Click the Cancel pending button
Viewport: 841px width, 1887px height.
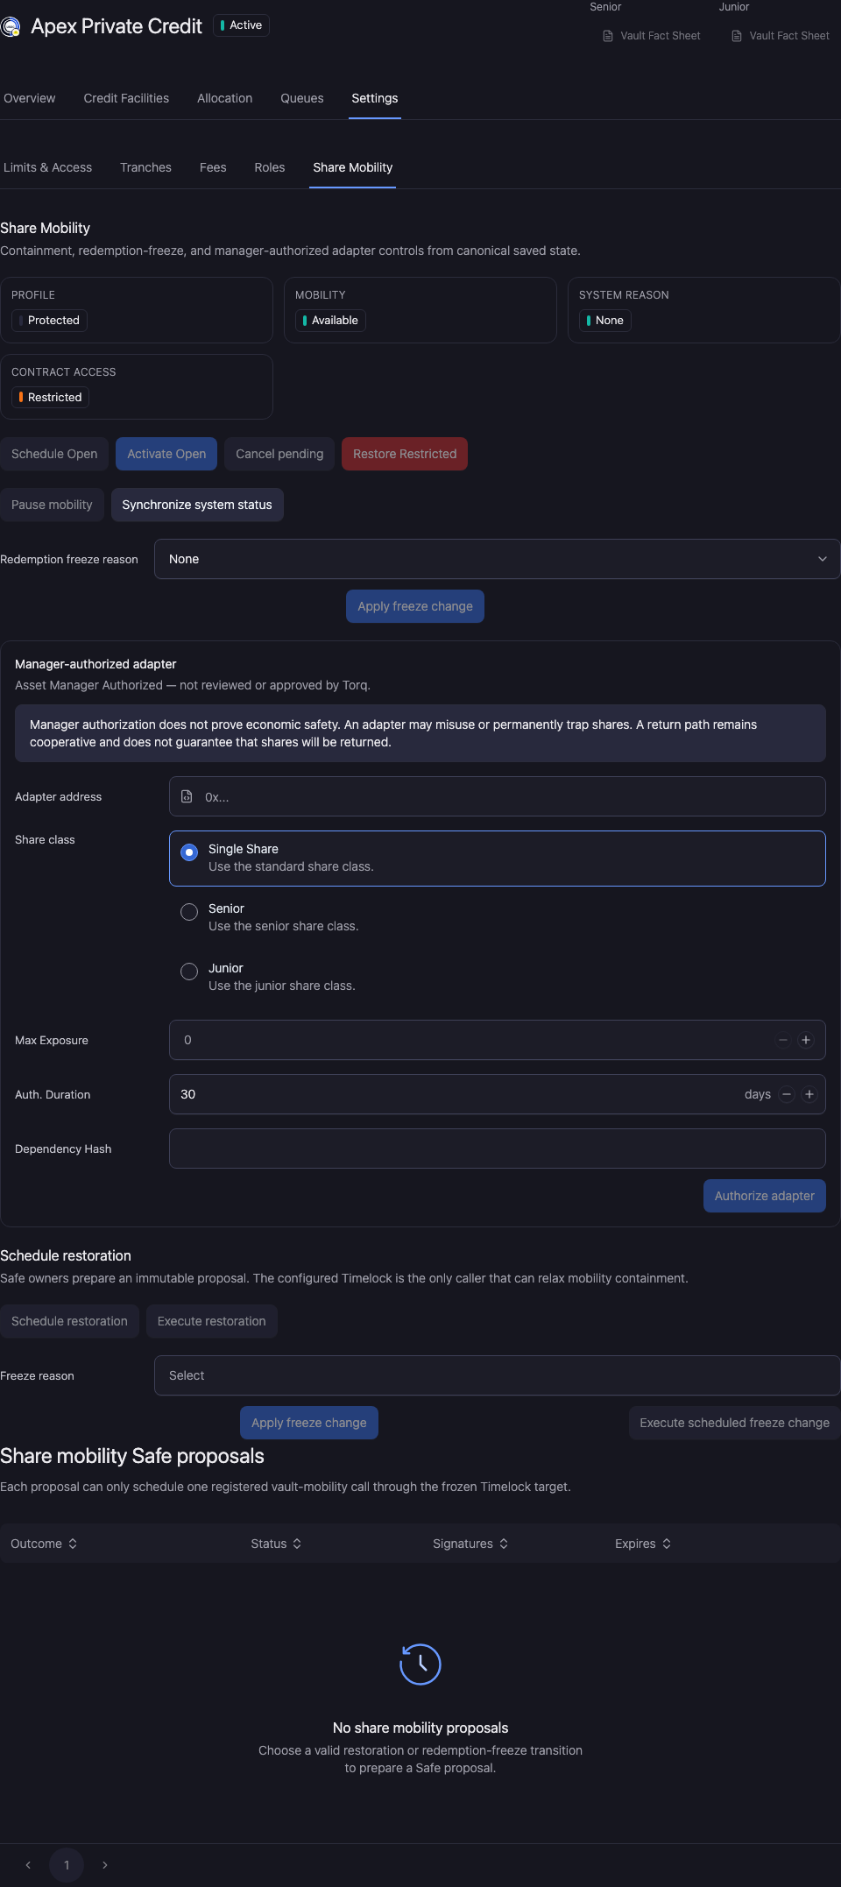tap(279, 454)
